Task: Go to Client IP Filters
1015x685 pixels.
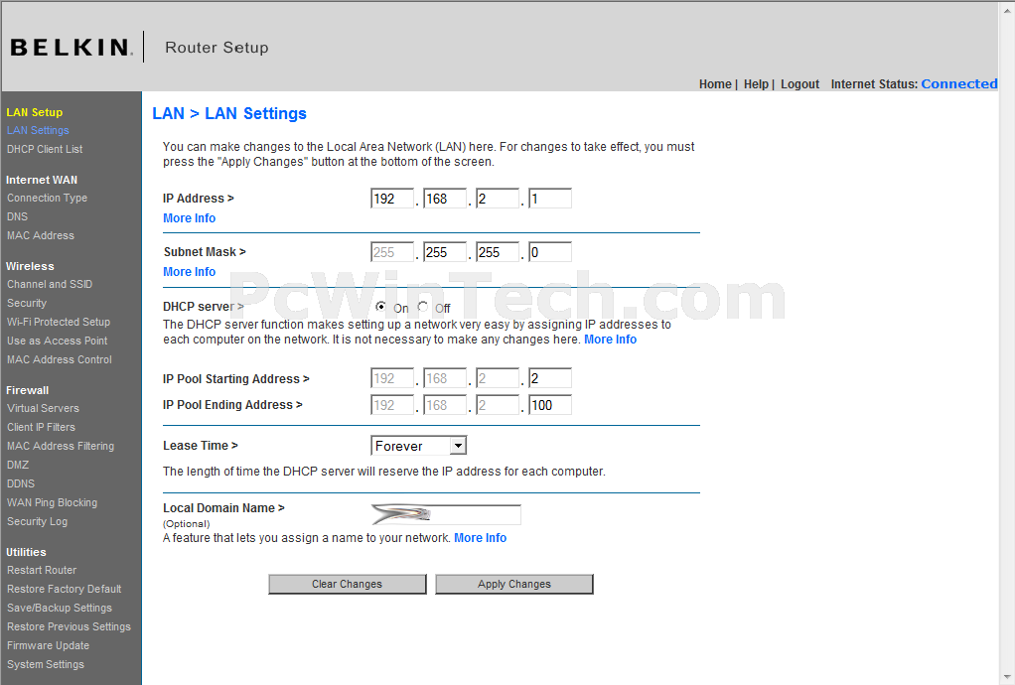Action: pyautogui.click(x=41, y=427)
